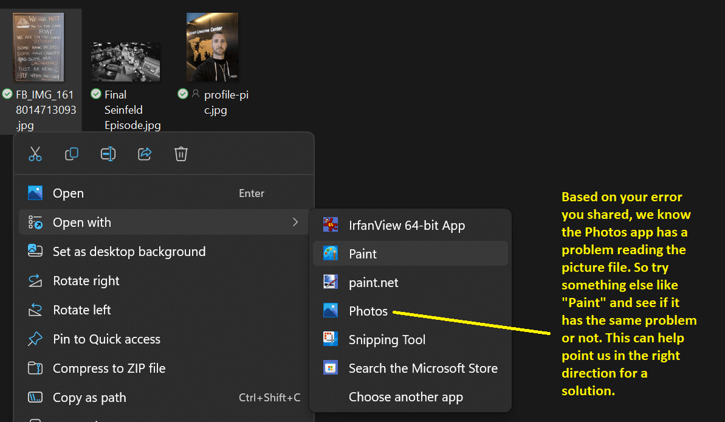Open the image with Photos
The width and height of the screenshot is (725, 422).
410,311
